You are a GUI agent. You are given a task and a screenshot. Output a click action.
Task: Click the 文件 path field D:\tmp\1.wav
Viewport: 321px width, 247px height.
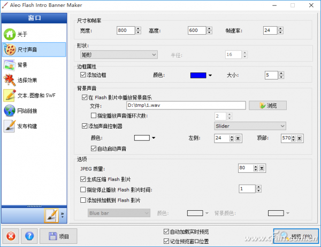tap(186, 105)
